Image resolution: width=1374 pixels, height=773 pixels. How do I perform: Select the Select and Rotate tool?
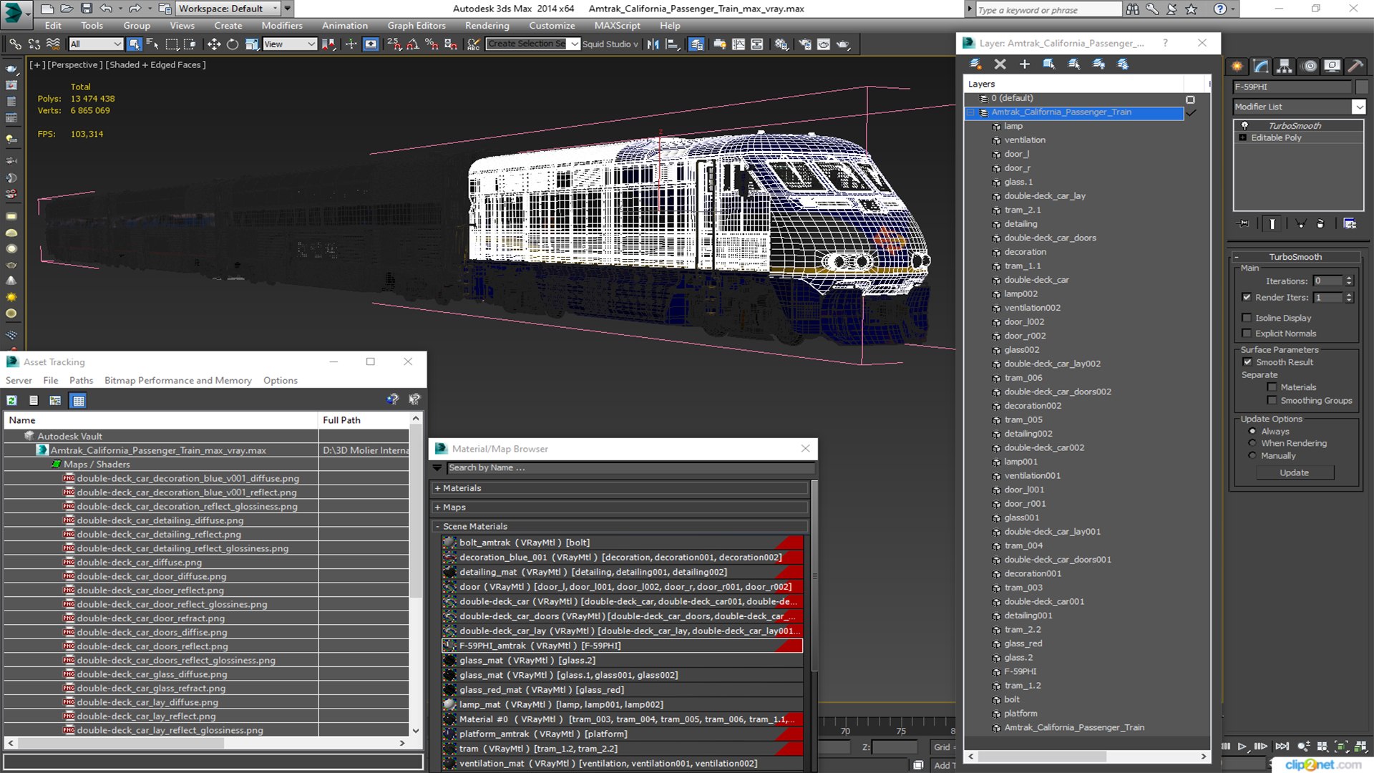coord(233,44)
